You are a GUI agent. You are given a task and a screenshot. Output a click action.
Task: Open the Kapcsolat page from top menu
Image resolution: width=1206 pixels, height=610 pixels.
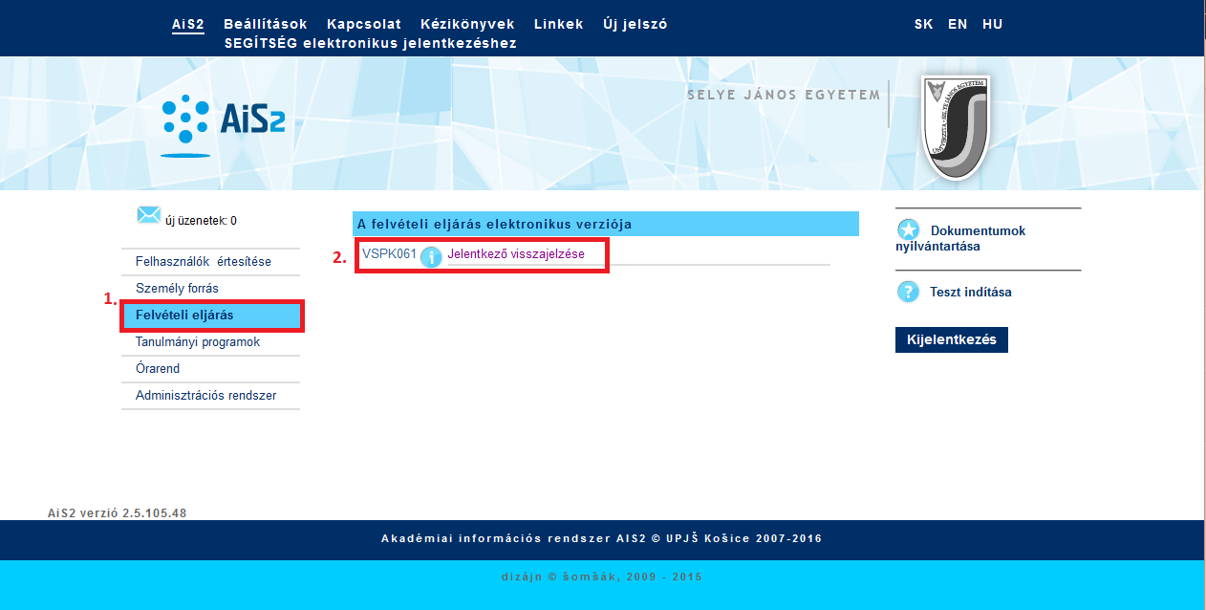pos(363,25)
